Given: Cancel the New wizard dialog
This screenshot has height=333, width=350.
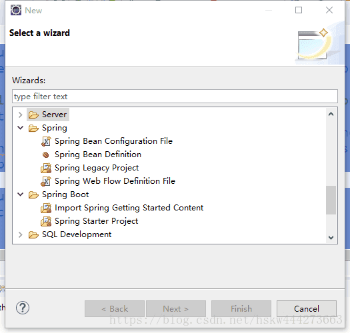Looking at the screenshot, I should [x=307, y=308].
